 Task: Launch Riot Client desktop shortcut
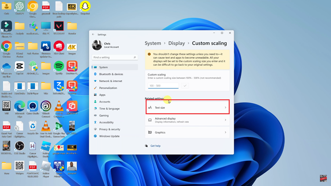pyautogui.click(x=59, y=48)
